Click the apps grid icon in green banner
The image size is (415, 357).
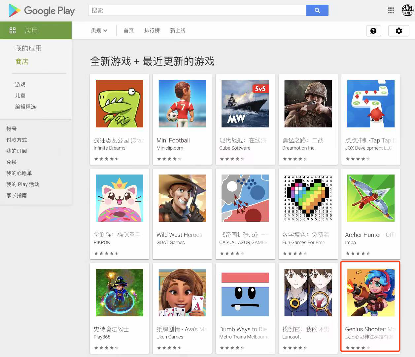(13, 30)
